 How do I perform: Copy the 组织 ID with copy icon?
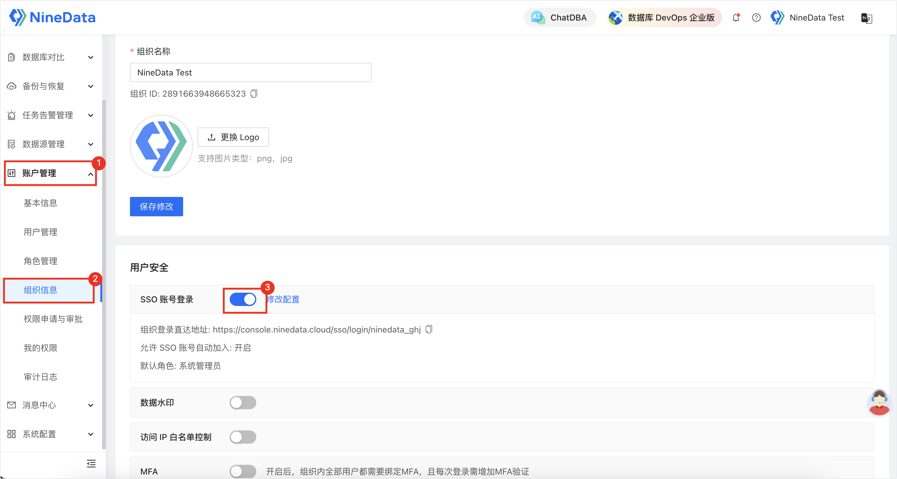click(x=254, y=94)
